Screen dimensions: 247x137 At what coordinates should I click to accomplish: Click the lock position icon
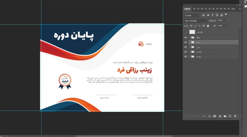click(199, 26)
